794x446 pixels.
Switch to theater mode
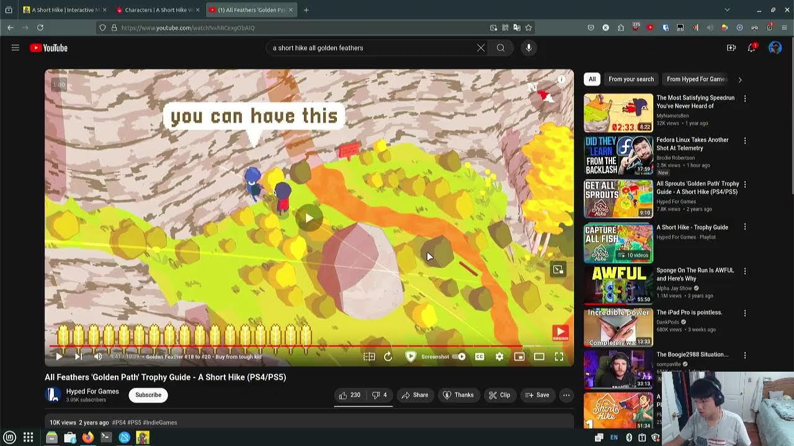tap(539, 357)
